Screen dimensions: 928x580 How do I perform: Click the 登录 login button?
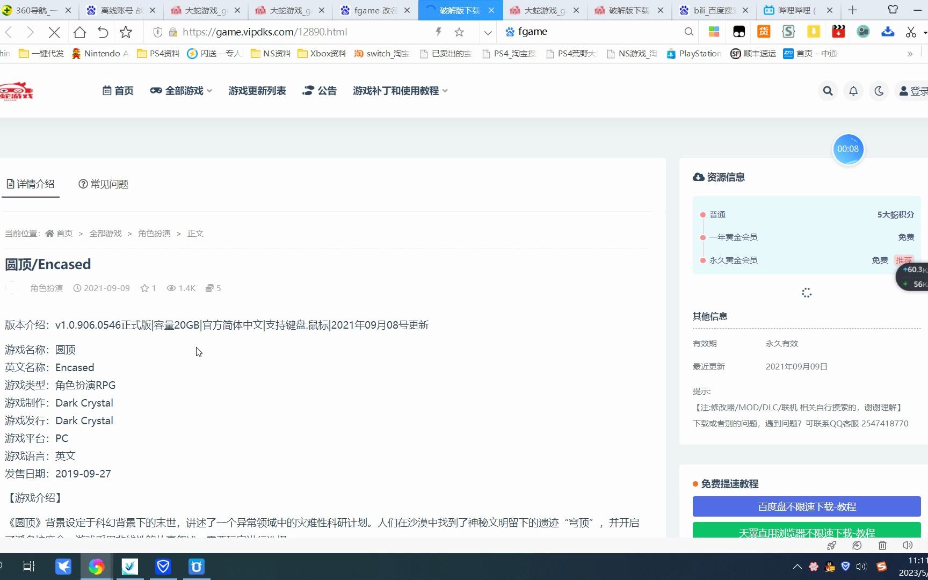coord(914,91)
